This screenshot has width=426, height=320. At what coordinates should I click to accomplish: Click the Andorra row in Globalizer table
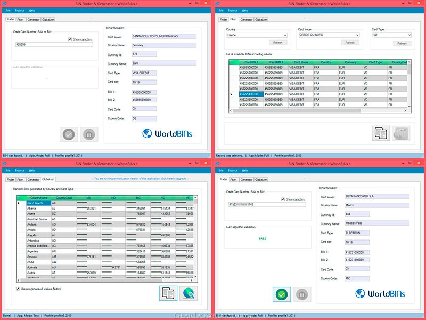pos(105,225)
